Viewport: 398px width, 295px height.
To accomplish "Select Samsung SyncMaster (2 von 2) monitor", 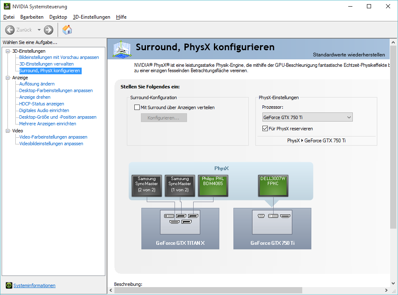I will (x=147, y=186).
